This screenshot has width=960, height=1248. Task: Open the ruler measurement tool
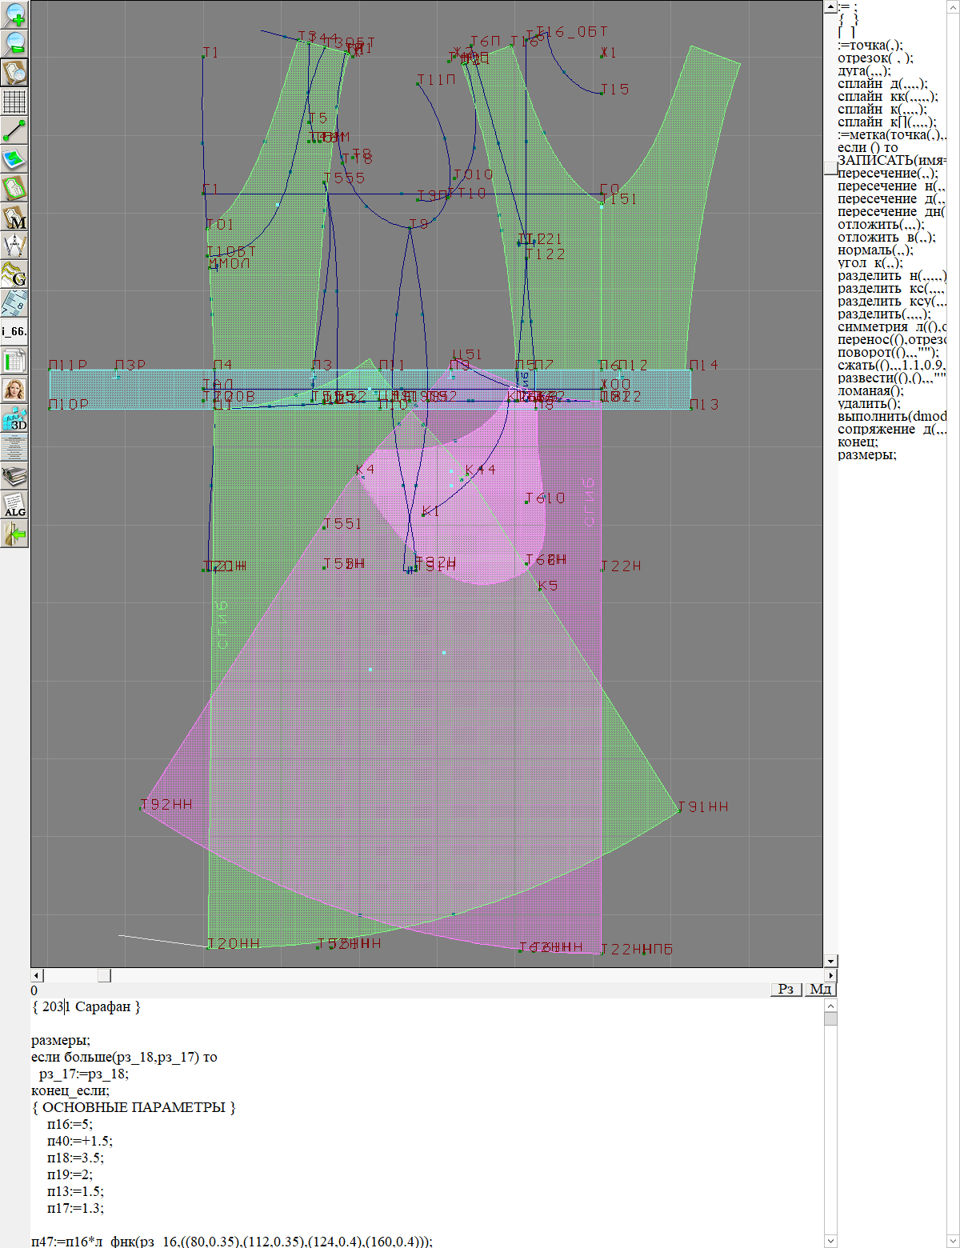pos(14,303)
